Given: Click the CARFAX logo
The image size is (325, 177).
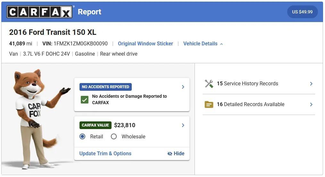Looking at the screenshot, I should coord(39,12).
